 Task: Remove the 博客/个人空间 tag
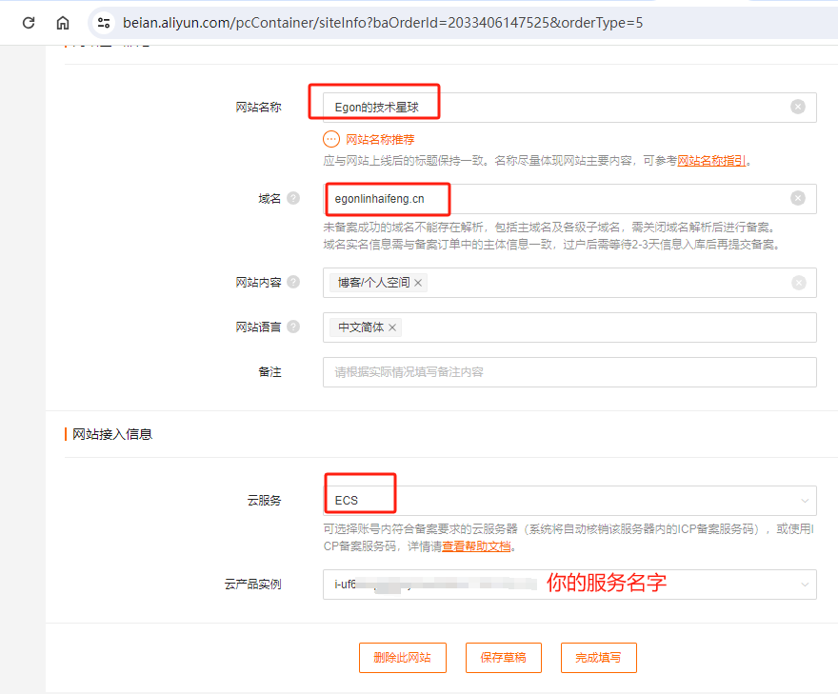(x=418, y=283)
